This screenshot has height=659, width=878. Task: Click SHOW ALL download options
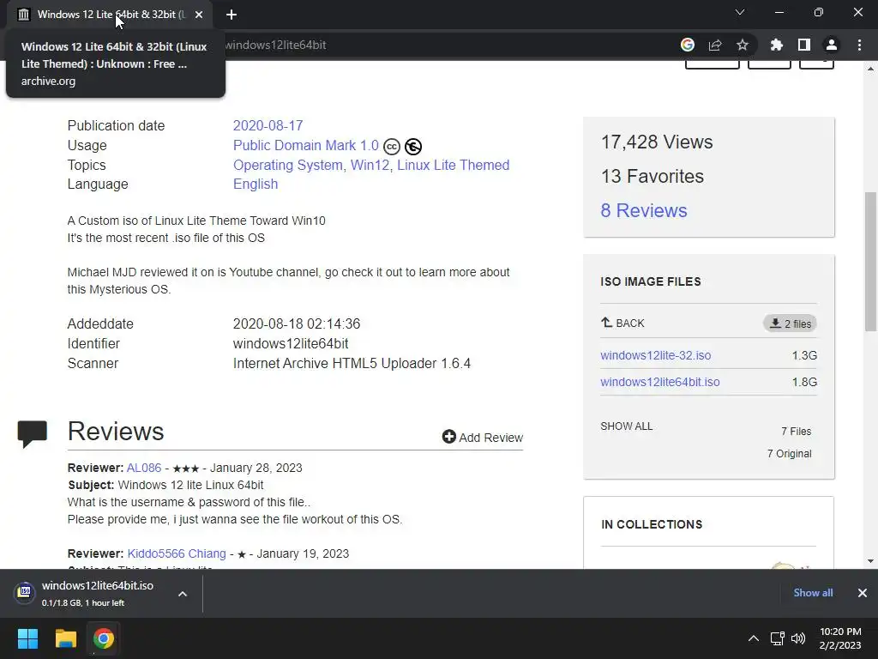(x=627, y=426)
